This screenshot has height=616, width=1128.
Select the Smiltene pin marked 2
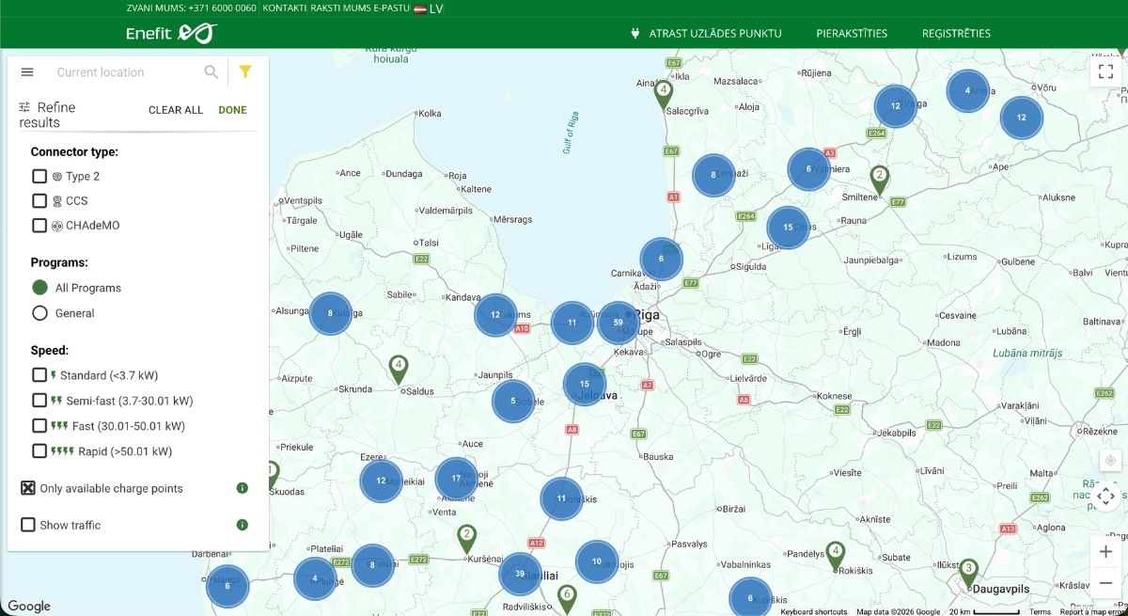tap(879, 179)
